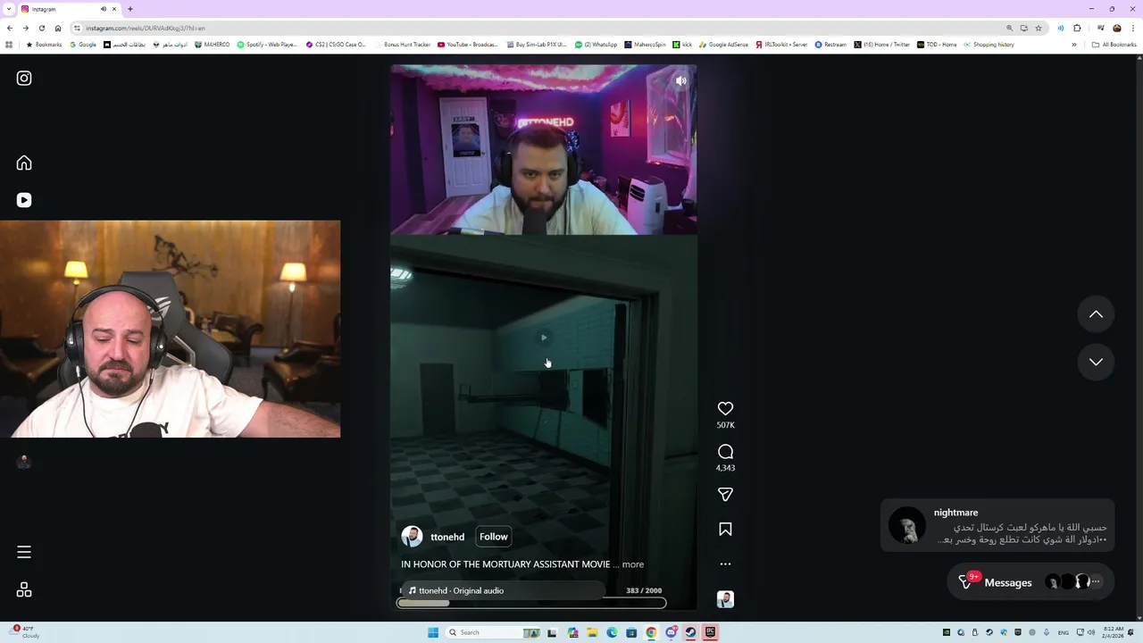Open the hamburger More menu in sidebar
Screen dimensions: 1143x643
[x=24, y=552]
